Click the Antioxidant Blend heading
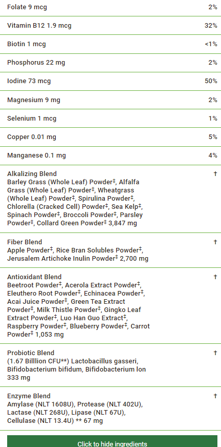The height and width of the screenshot is (447, 221). (34, 277)
